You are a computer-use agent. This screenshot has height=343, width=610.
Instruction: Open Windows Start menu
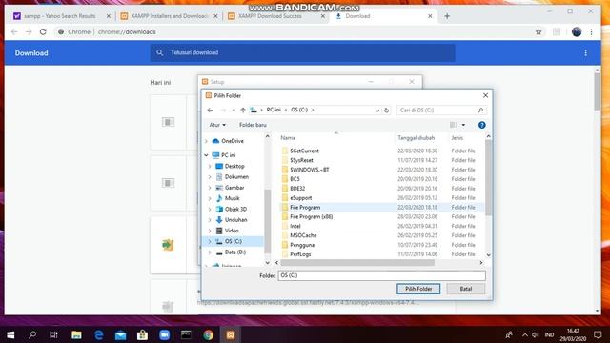[x=10, y=334]
